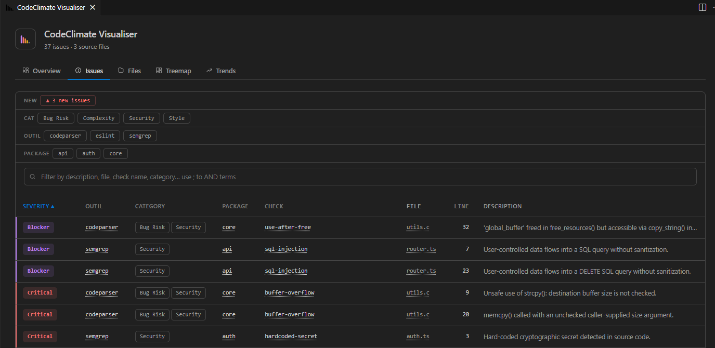Select the 'memcpy() called with an unchecked' description
The height and width of the screenshot is (348, 715).
(578, 315)
